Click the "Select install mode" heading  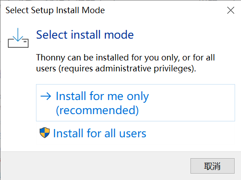click(85, 35)
